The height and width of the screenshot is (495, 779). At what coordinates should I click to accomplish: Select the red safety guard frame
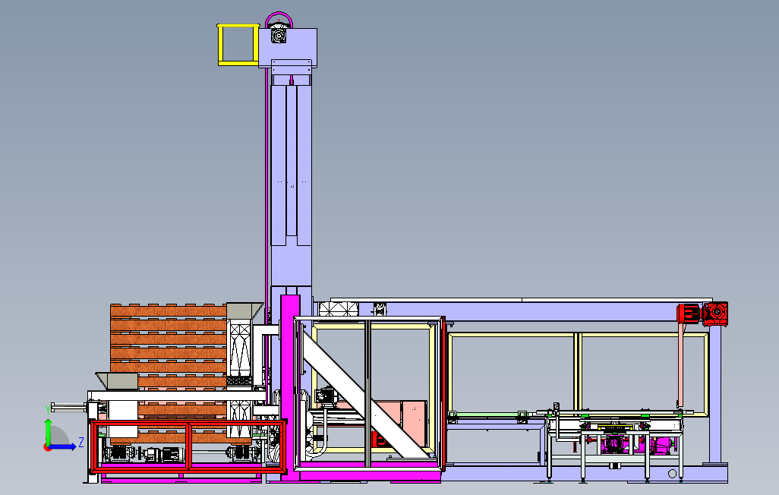point(189,446)
